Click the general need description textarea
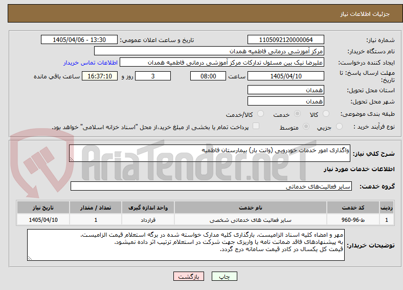Screen dimensions: 403x290 (x=210, y=153)
